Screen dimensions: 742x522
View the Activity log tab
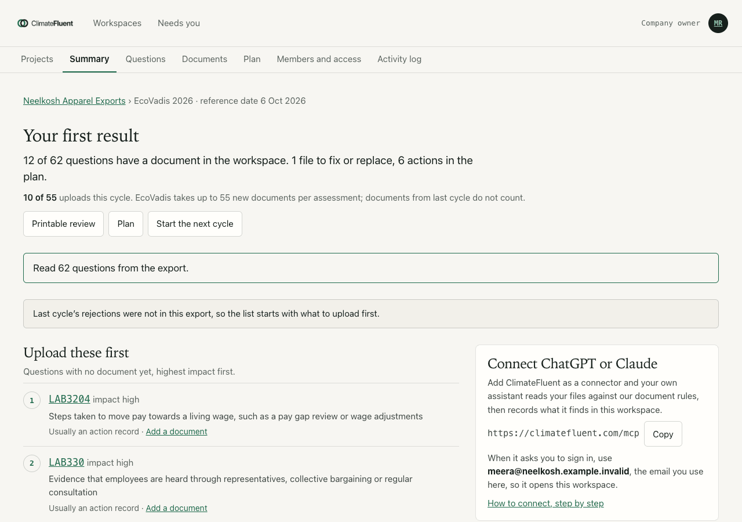(399, 59)
